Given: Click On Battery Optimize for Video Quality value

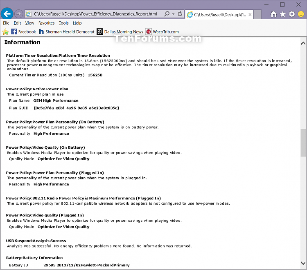Looking at the screenshot, I should (x=63, y=159).
